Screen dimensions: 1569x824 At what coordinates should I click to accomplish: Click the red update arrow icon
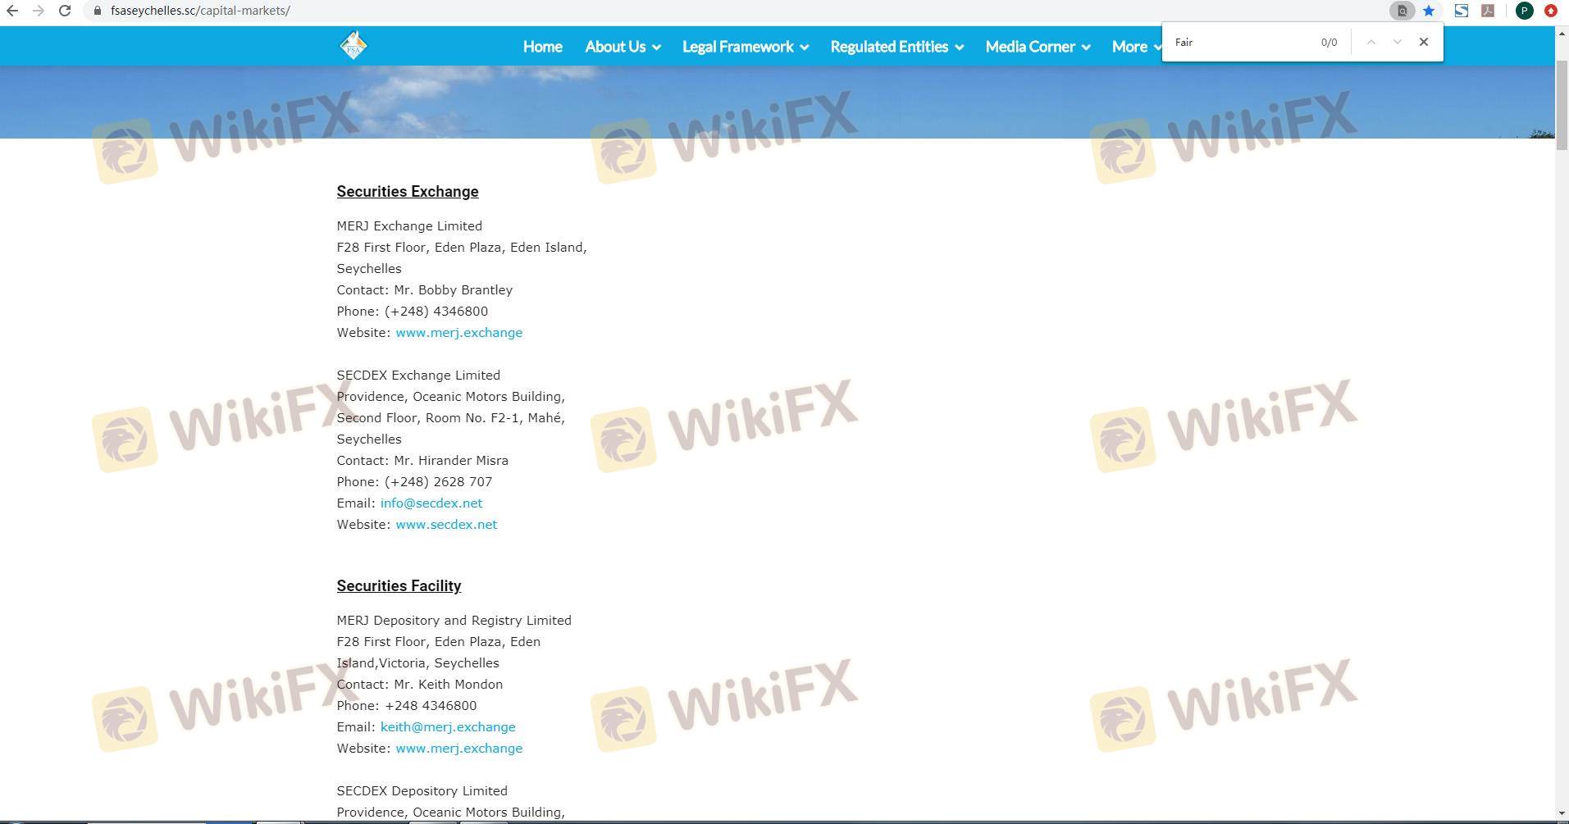(1550, 11)
